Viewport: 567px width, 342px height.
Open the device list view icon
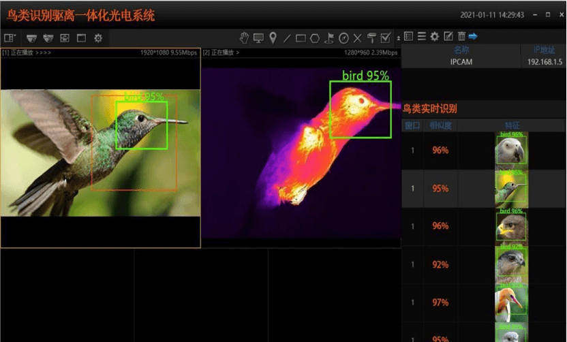click(x=409, y=36)
